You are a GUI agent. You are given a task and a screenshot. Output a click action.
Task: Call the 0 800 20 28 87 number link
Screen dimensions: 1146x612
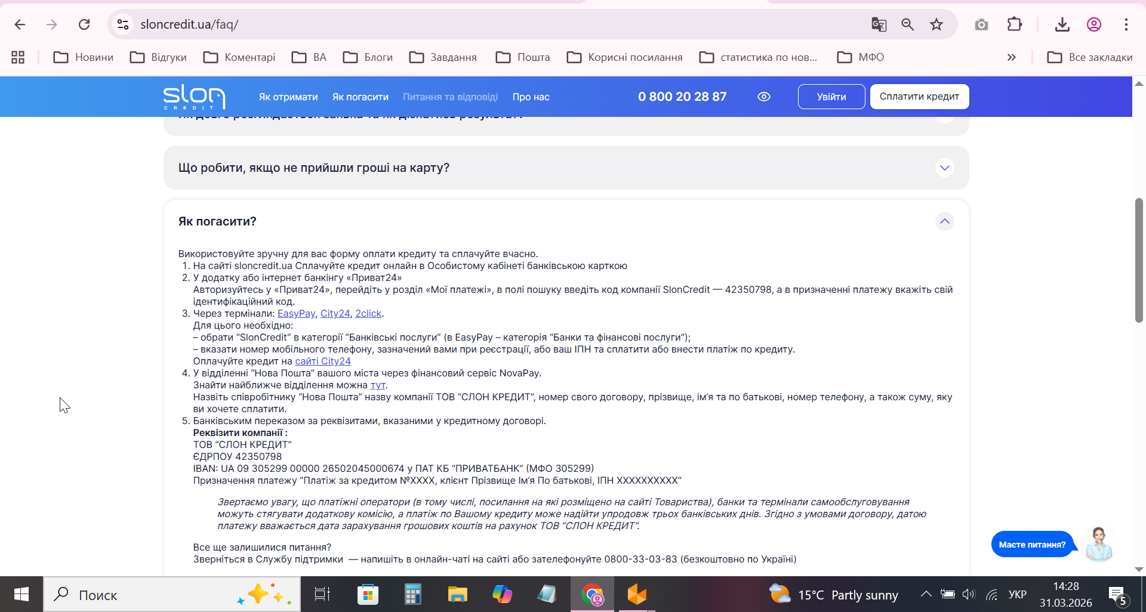click(x=682, y=97)
